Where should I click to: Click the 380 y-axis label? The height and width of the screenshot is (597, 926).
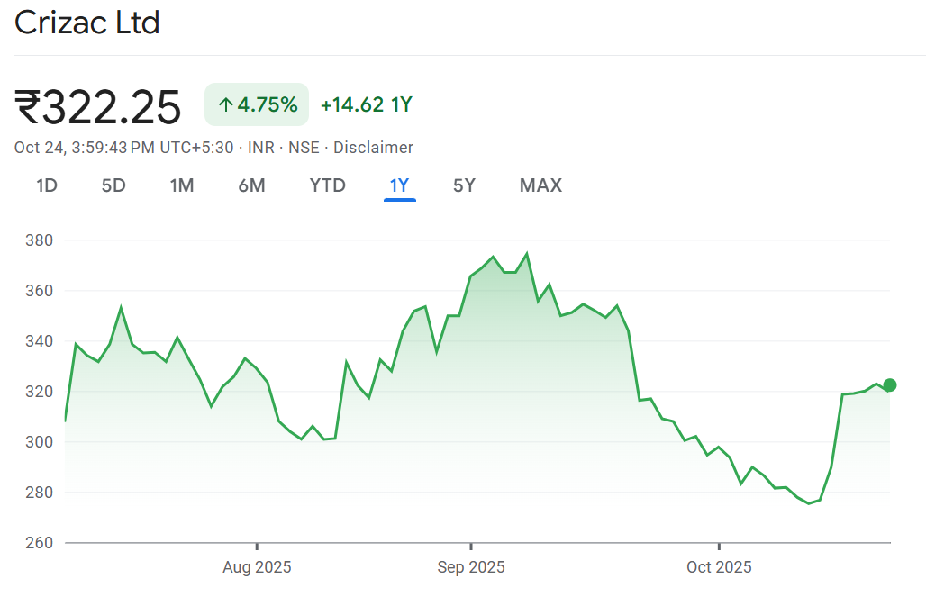click(x=40, y=240)
